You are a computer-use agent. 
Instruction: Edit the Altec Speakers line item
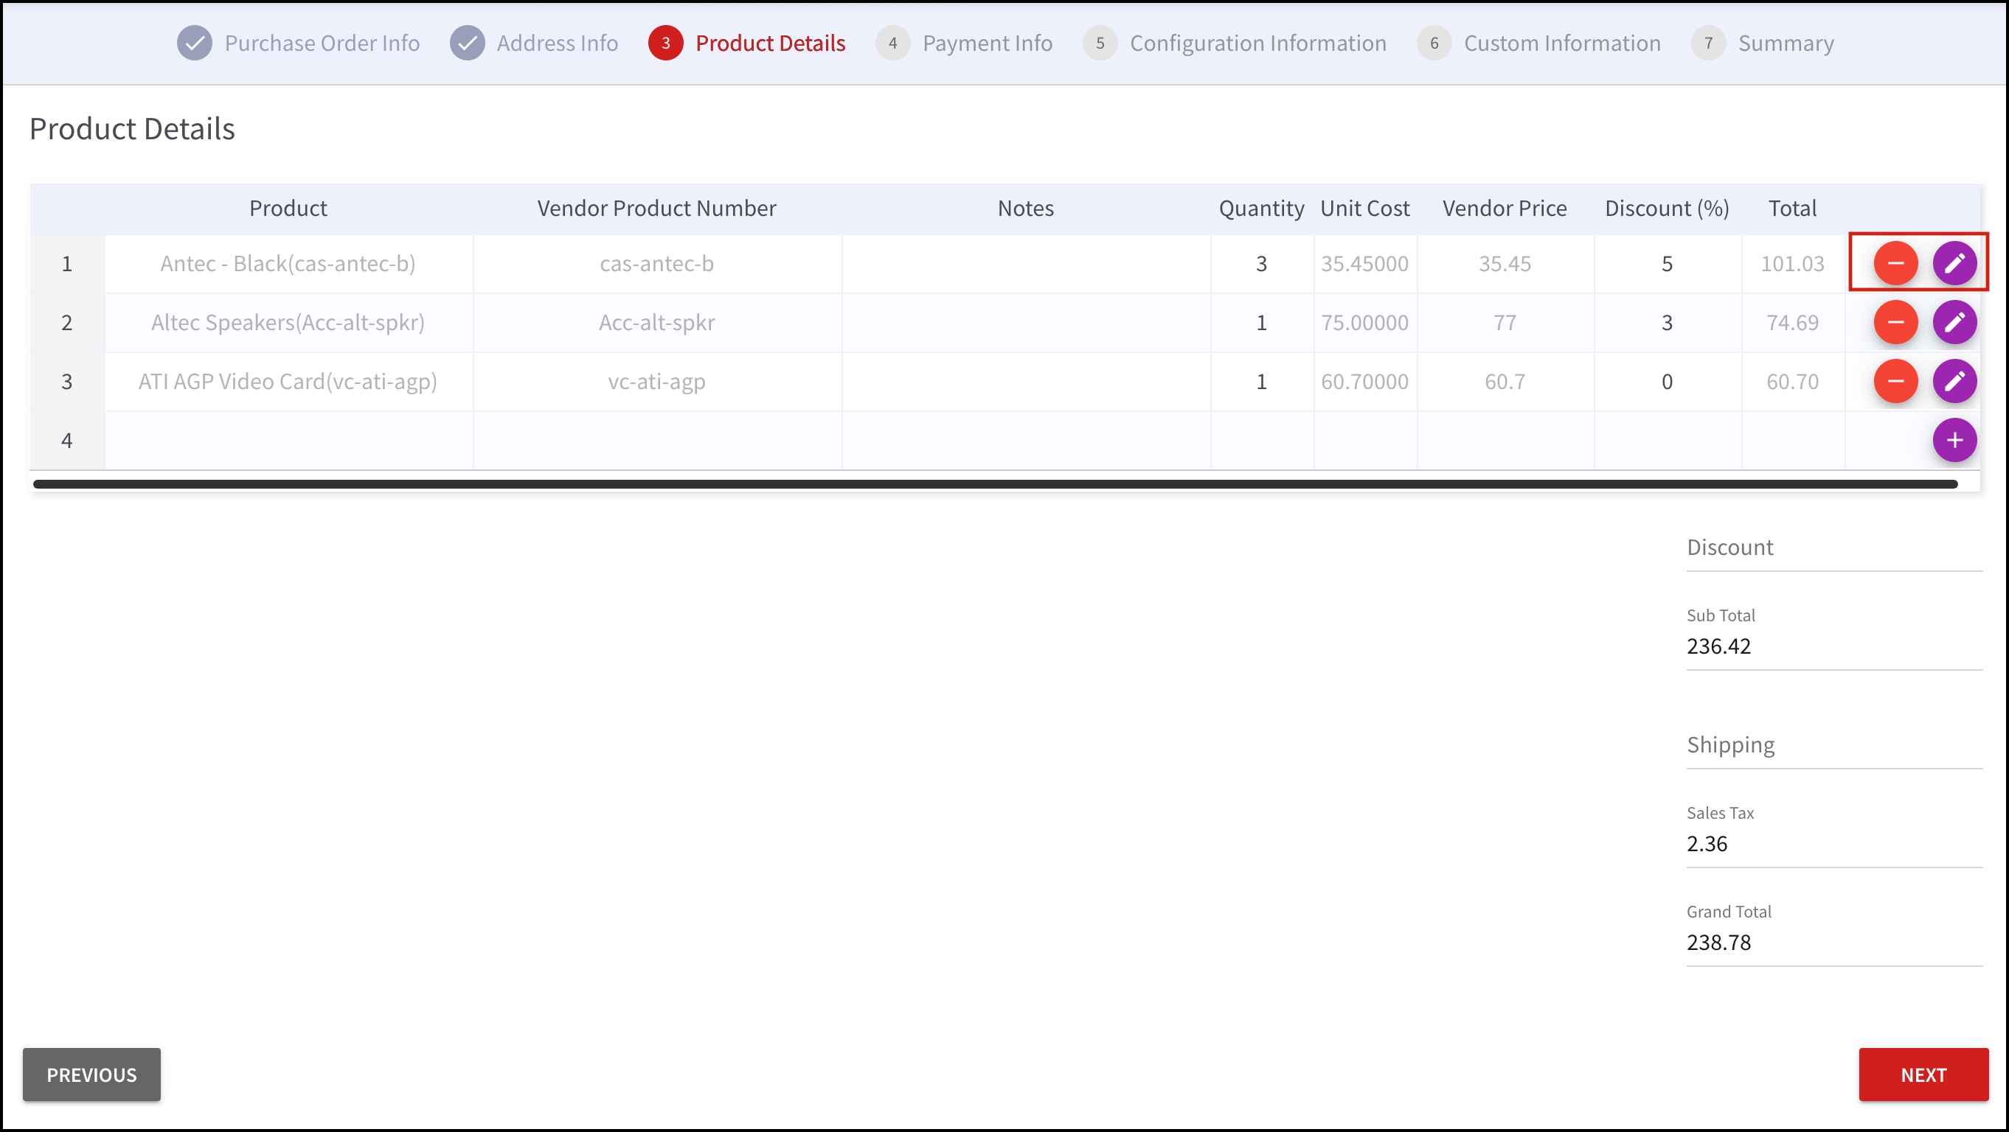tap(1954, 323)
